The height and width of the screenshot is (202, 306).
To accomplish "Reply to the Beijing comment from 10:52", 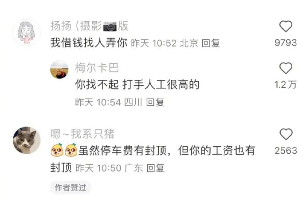I will (x=211, y=43).
